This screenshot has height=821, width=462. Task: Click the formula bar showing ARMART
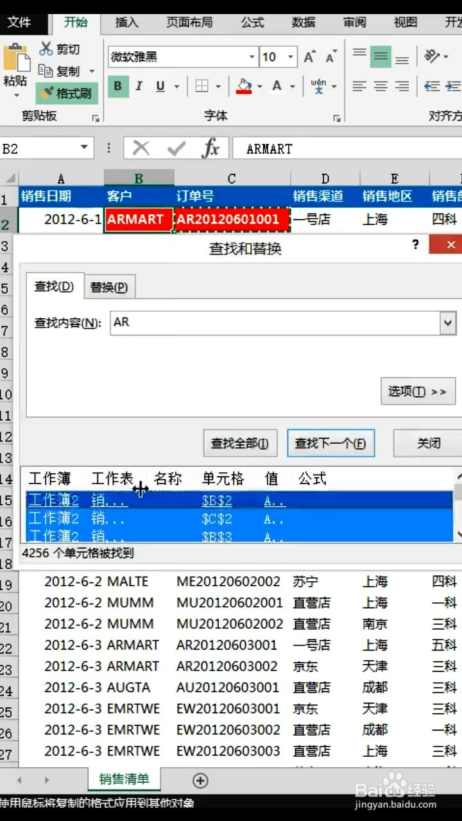(x=347, y=149)
